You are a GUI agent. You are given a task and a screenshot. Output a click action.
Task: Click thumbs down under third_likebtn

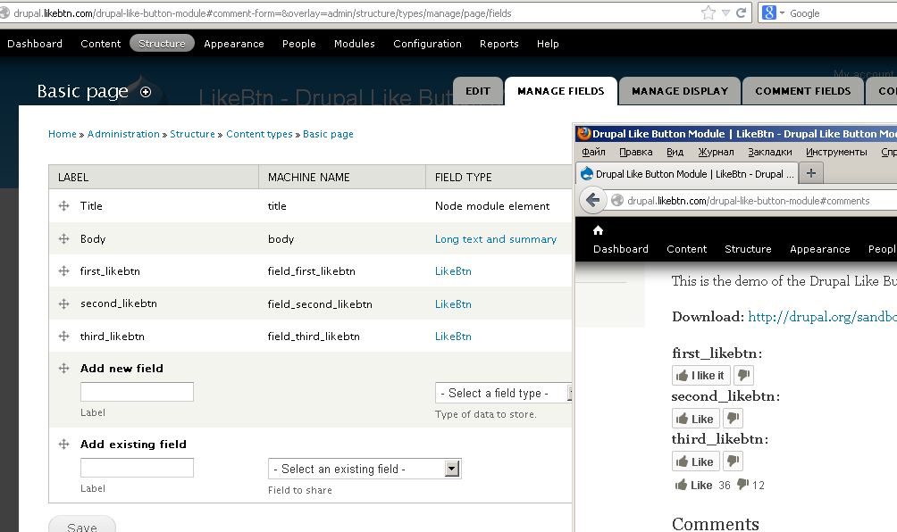[733, 461]
